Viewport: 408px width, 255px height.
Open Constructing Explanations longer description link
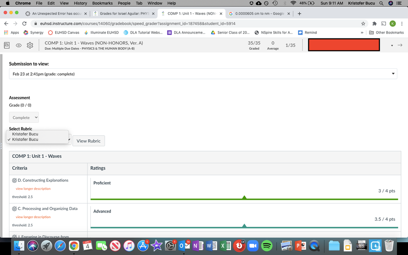(x=33, y=189)
